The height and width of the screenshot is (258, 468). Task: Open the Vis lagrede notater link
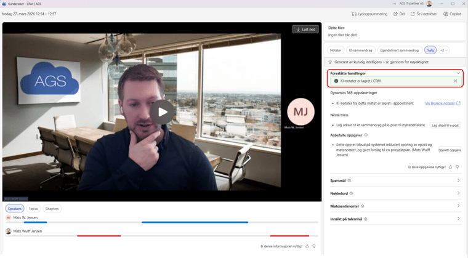pyautogui.click(x=440, y=103)
